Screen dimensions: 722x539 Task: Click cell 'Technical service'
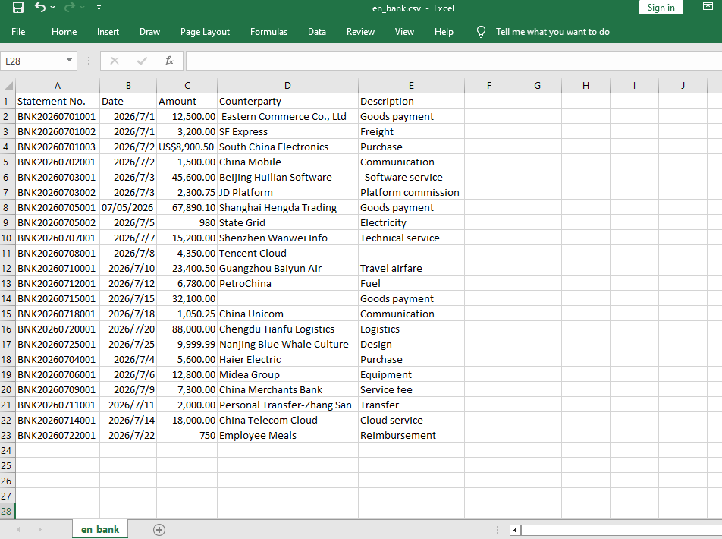point(411,238)
